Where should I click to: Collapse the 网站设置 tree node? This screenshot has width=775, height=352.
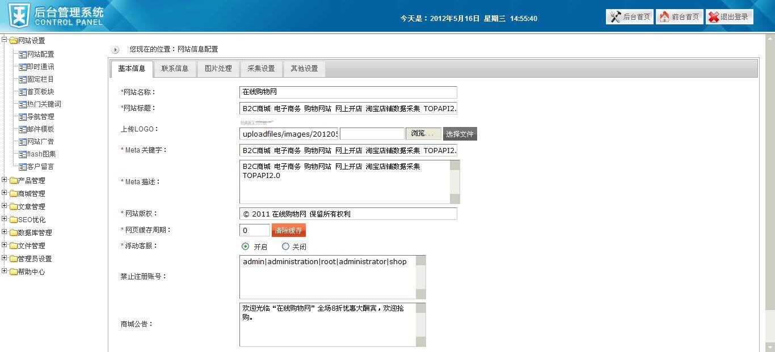click(4, 40)
